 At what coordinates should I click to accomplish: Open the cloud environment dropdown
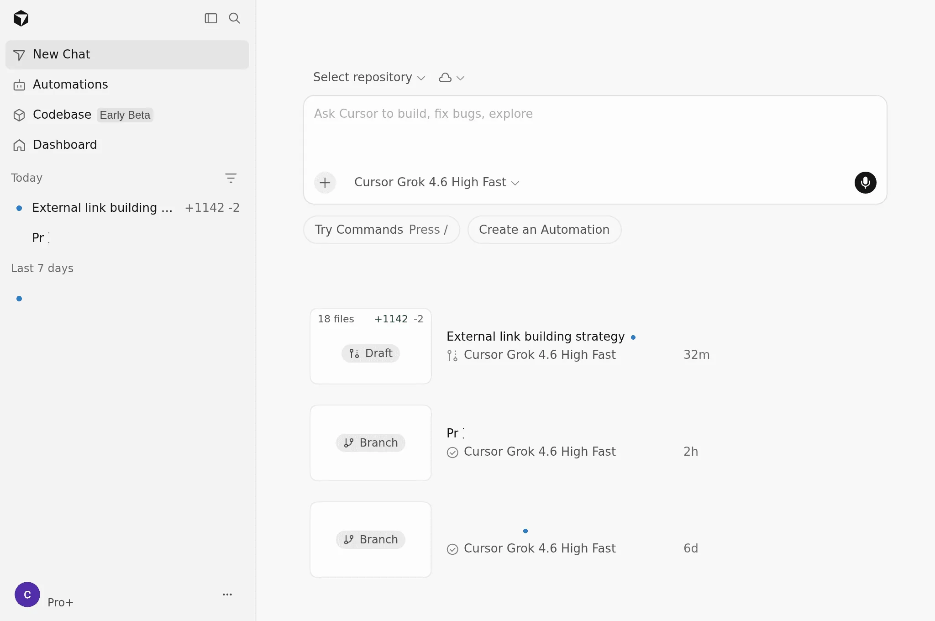click(x=452, y=78)
